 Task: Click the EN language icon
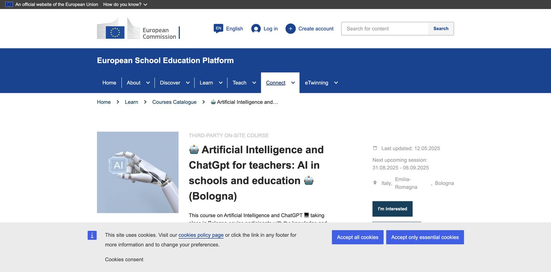(218, 28)
